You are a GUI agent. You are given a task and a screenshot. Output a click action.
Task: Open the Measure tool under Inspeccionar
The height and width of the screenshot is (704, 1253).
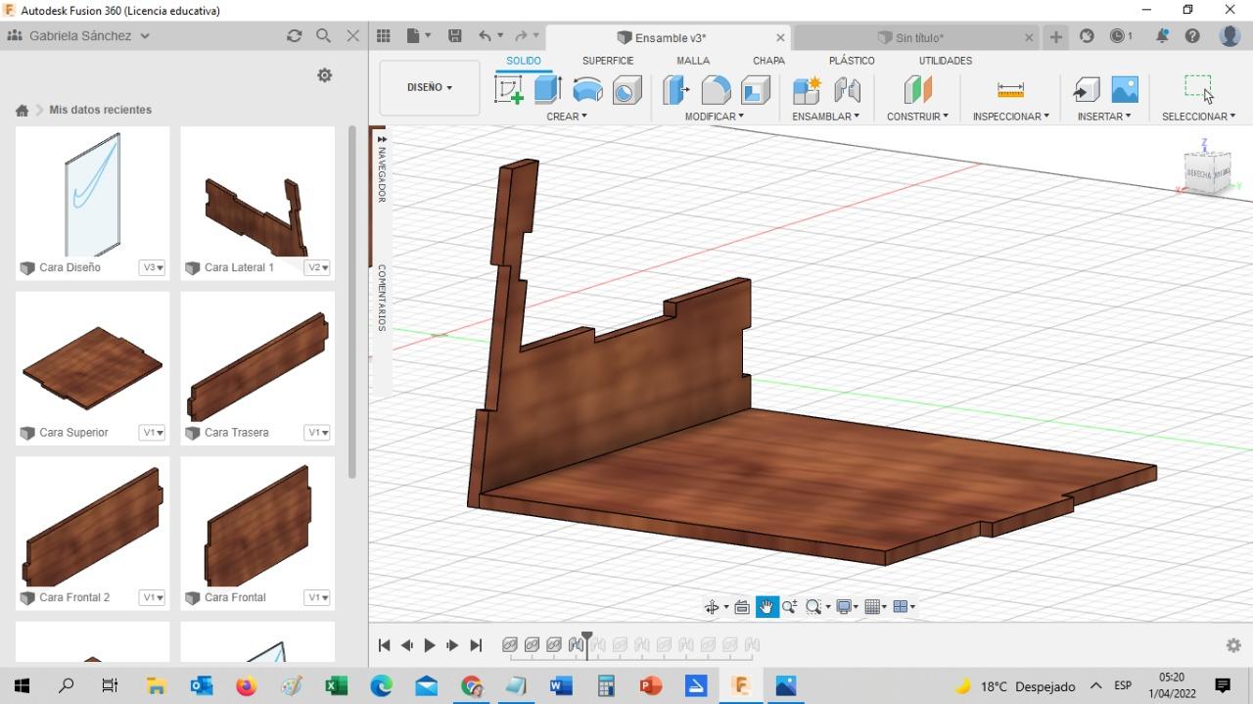point(1010,90)
